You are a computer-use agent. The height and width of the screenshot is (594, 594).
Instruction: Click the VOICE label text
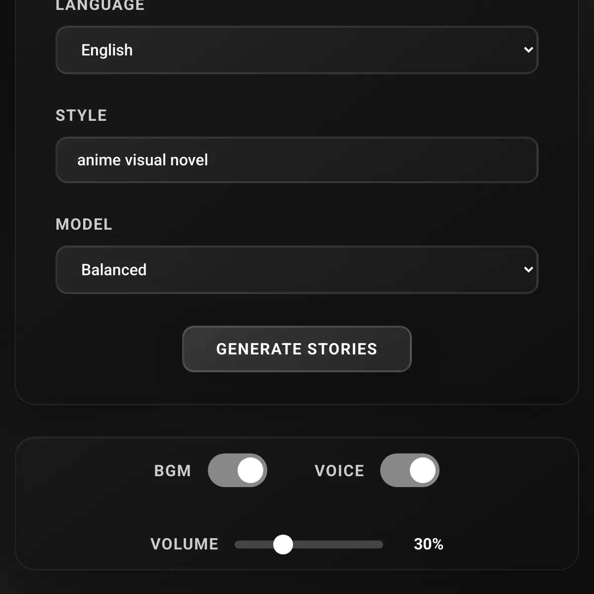pos(340,471)
